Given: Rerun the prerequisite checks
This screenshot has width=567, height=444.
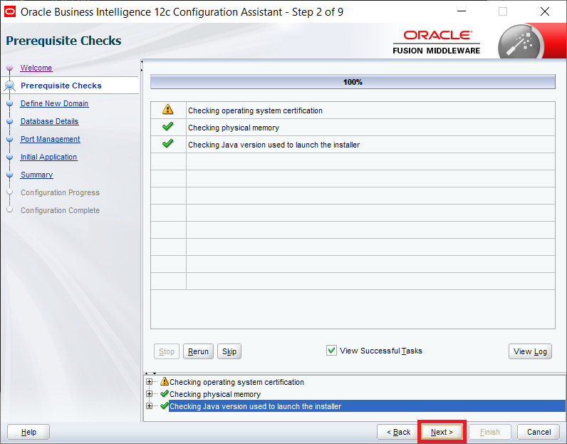Looking at the screenshot, I should 198,351.
